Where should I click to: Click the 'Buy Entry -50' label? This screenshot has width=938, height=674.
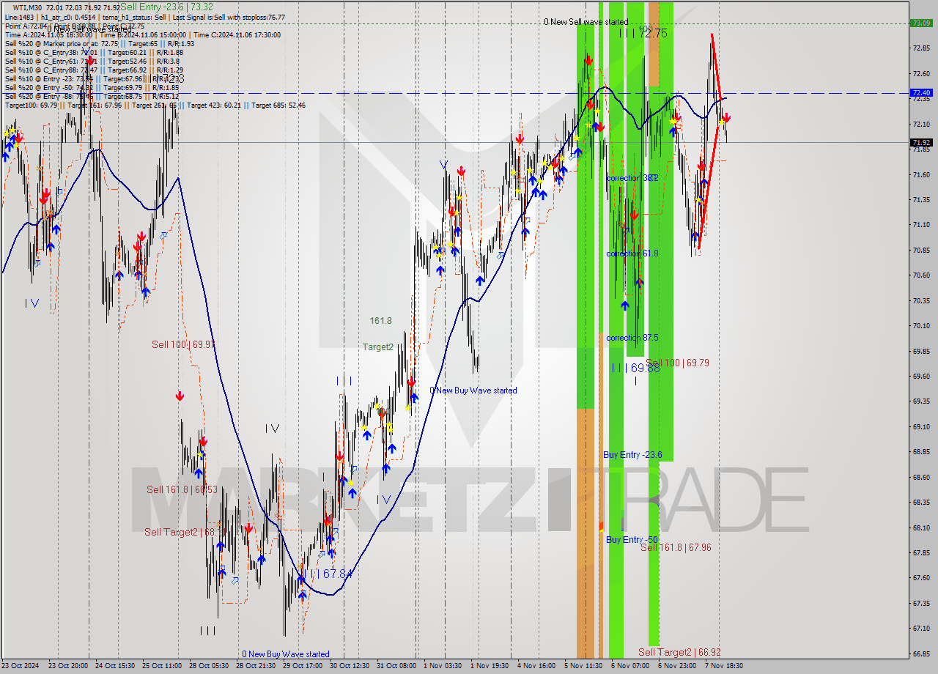click(x=632, y=539)
